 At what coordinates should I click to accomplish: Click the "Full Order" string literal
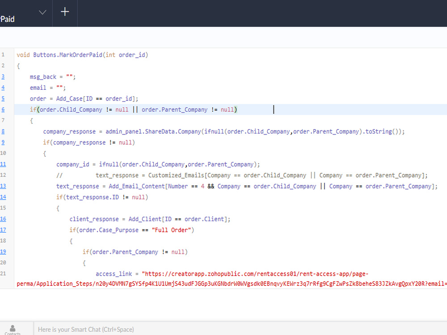171,230
